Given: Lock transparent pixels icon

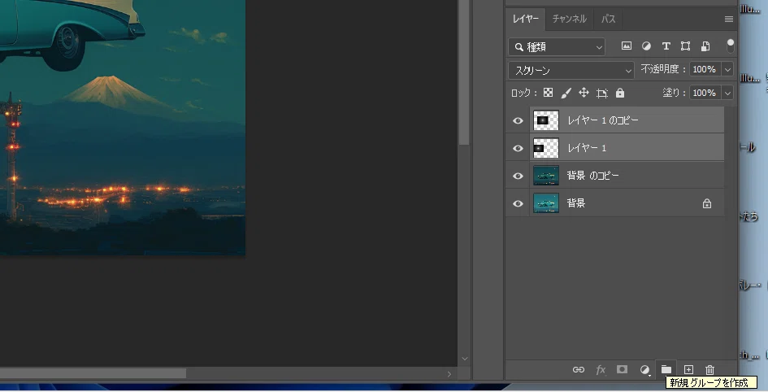Looking at the screenshot, I should tap(548, 93).
